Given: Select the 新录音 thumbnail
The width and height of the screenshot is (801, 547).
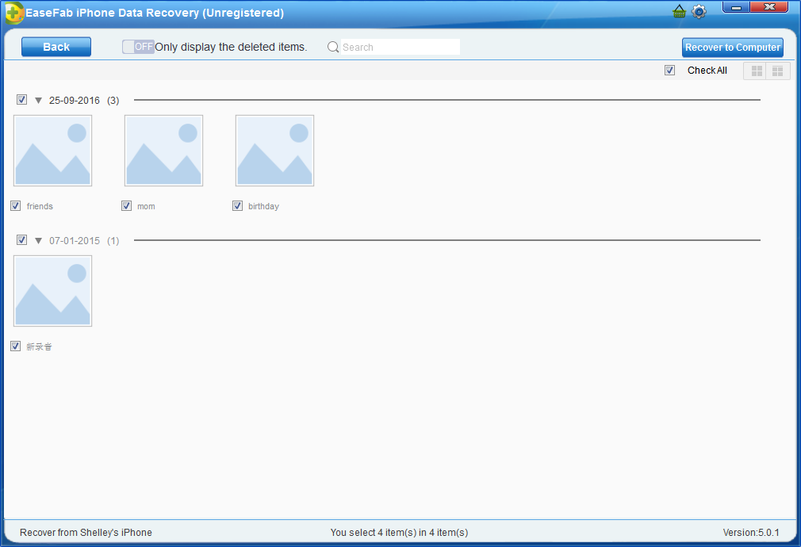Looking at the screenshot, I should coord(52,291).
